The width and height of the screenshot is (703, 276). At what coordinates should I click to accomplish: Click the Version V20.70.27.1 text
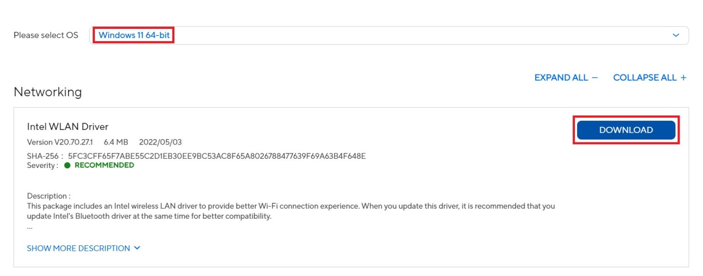pyautogui.click(x=60, y=142)
